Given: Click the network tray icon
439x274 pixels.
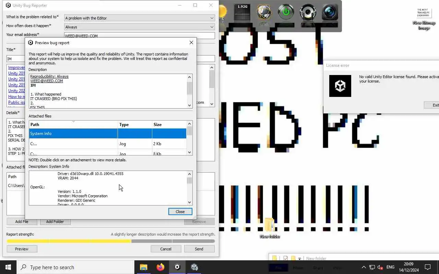Looking at the screenshot, I should pyautogui.click(x=372, y=267).
